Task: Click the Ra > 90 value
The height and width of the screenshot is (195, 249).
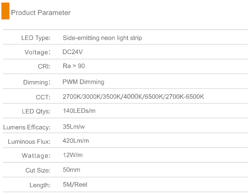Action: (x=74, y=66)
